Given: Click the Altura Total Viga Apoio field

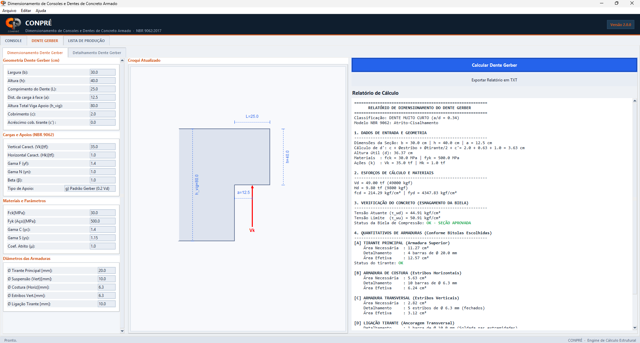Looking at the screenshot, I should click(102, 106).
